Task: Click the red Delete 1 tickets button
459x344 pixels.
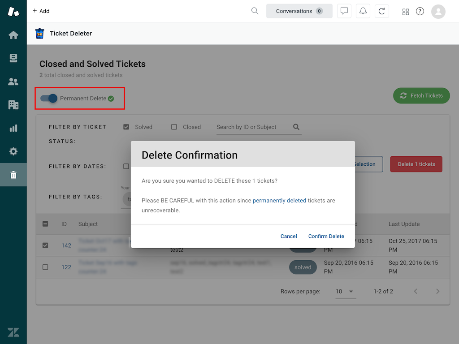Action: click(416, 164)
